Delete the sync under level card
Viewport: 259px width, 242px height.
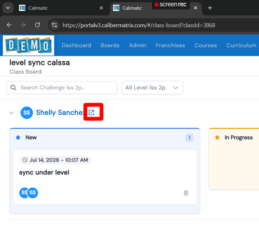tap(186, 193)
